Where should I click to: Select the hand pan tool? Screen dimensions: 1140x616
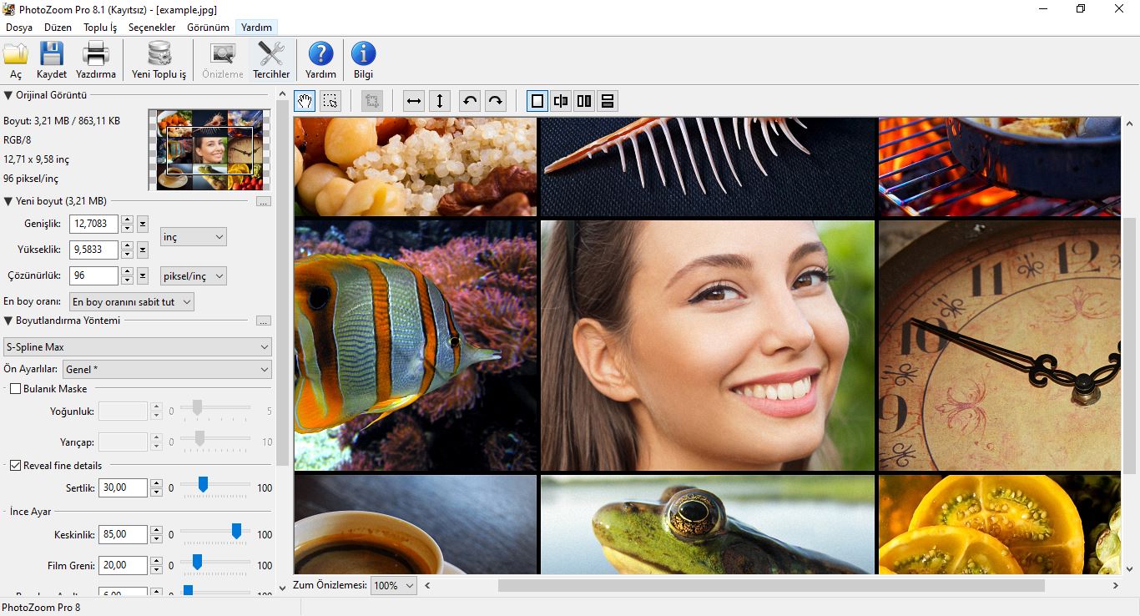[305, 101]
